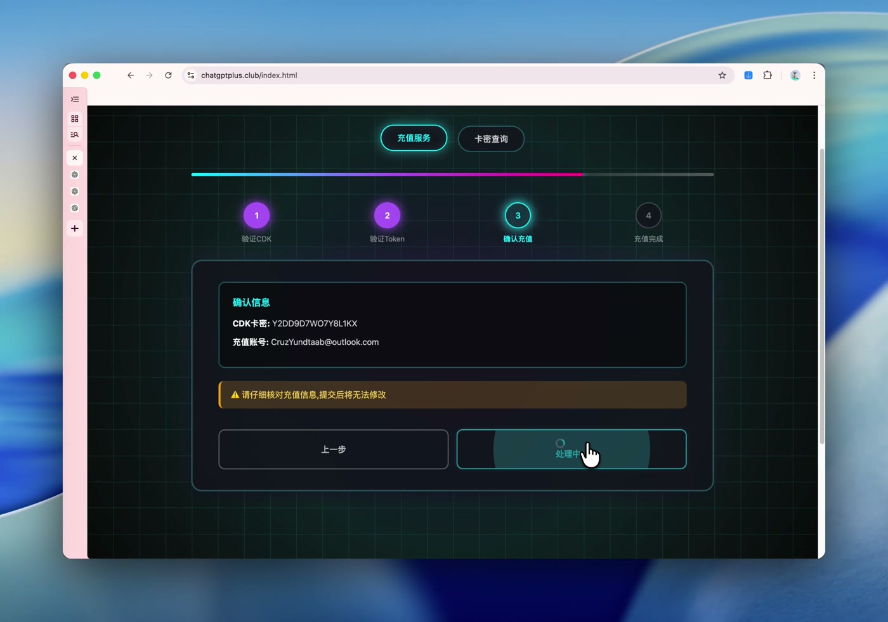888x622 pixels.
Task: View site information icon in address bar
Action: pyautogui.click(x=191, y=75)
